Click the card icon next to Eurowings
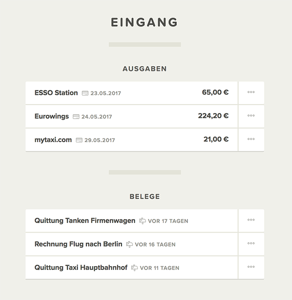Viewport: 292px width, 300px height. [x=76, y=117]
